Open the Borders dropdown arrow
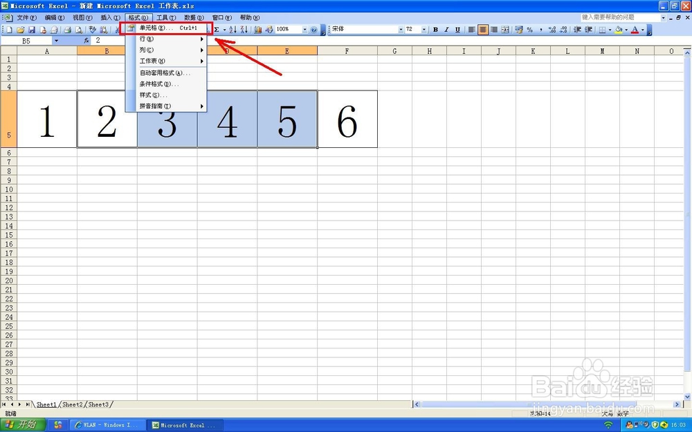The height and width of the screenshot is (432, 692). [610, 30]
